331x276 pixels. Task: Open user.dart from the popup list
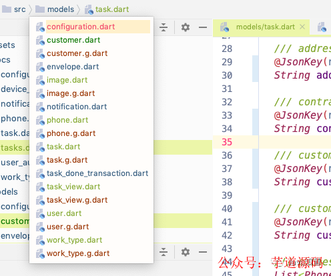coord(64,213)
